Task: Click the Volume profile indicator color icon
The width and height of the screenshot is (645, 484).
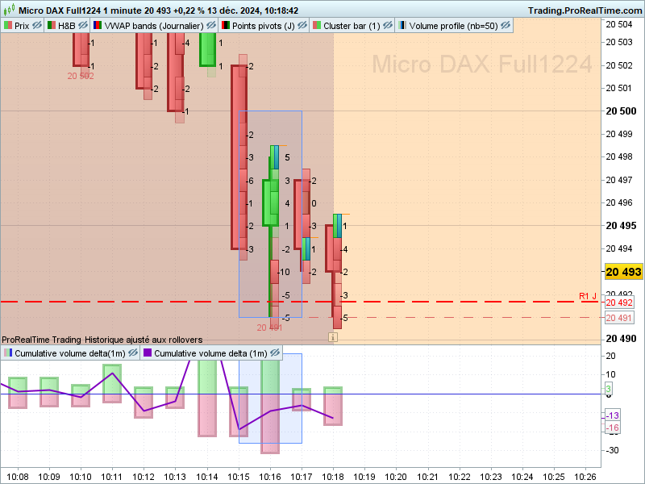Action: 402,26
